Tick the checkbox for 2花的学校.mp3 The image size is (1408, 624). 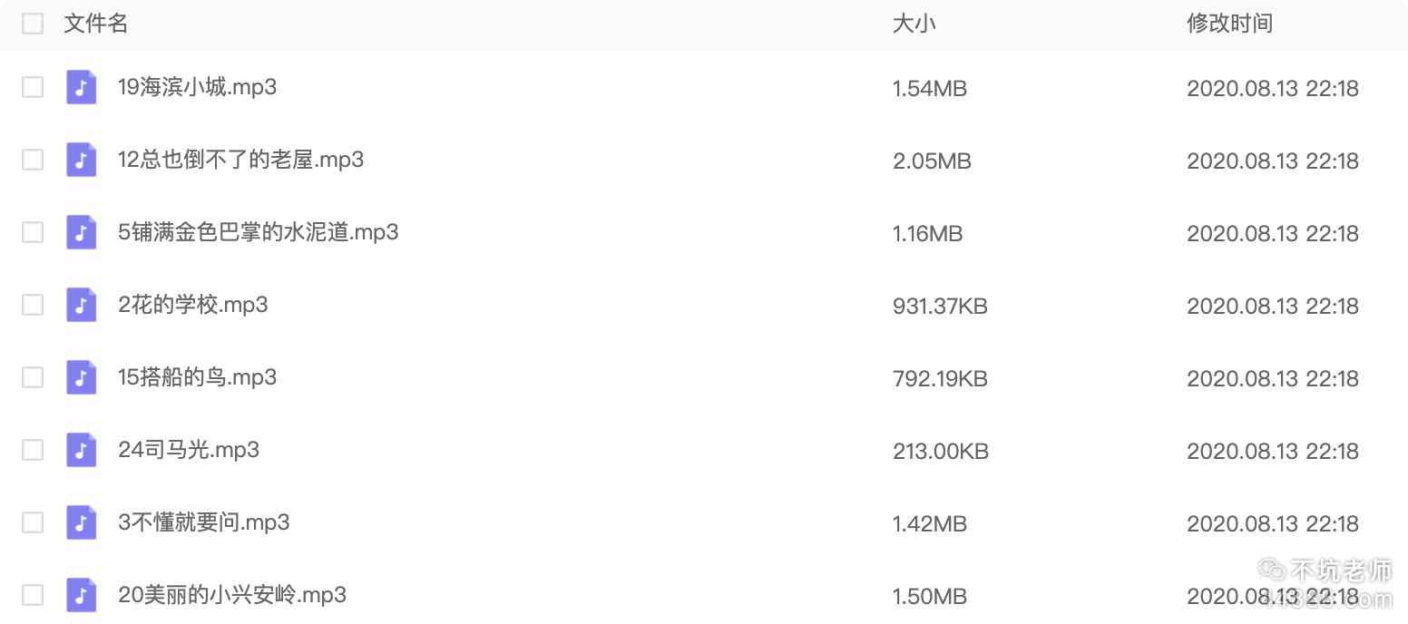click(33, 305)
